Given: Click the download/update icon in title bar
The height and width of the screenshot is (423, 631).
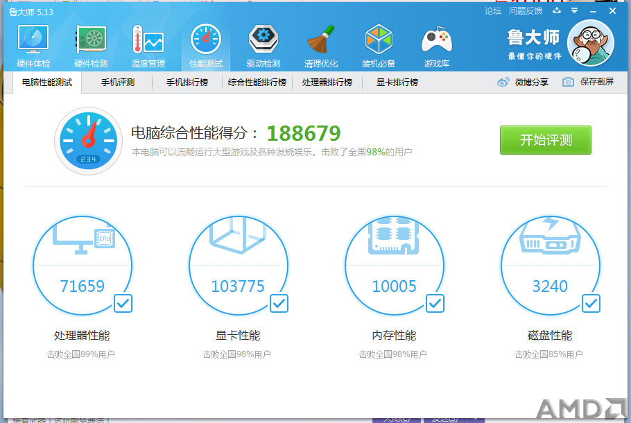Looking at the screenshot, I should [x=557, y=10].
